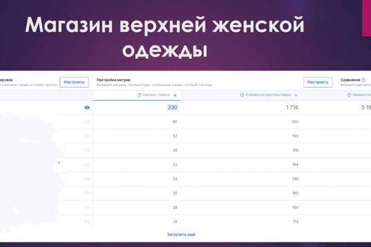Click cell value 146

[x=295, y=179]
